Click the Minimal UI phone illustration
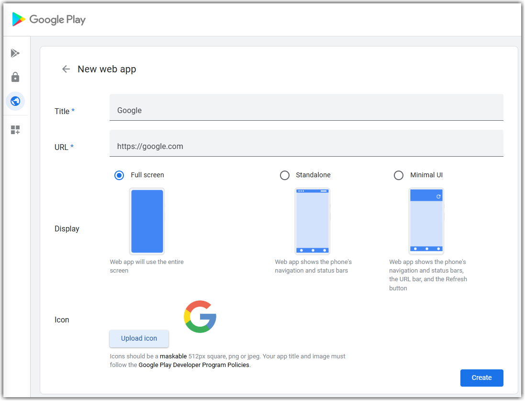This screenshot has width=525, height=401. pyautogui.click(x=426, y=221)
